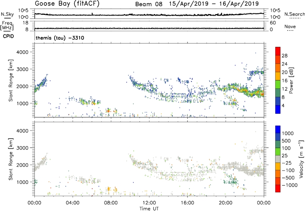Click the "Time UT" axis title
Viewport: 305px width, 211px height.
[x=149, y=209]
